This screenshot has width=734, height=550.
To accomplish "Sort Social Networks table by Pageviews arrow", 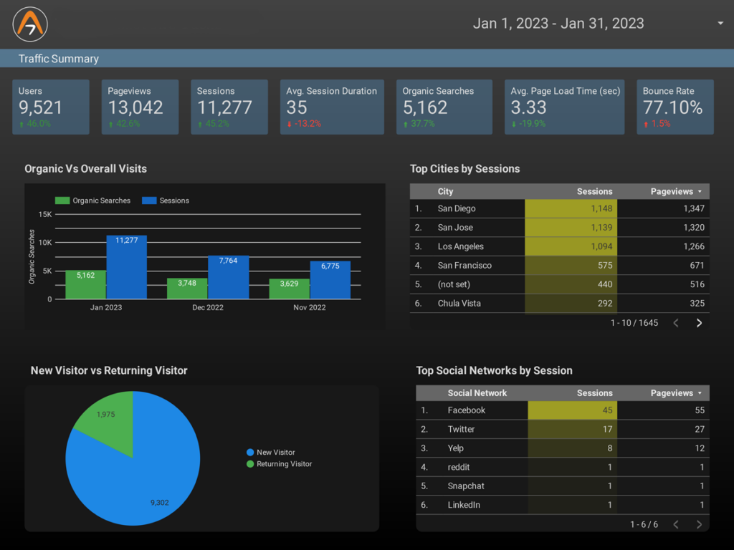I will coord(700,393).
